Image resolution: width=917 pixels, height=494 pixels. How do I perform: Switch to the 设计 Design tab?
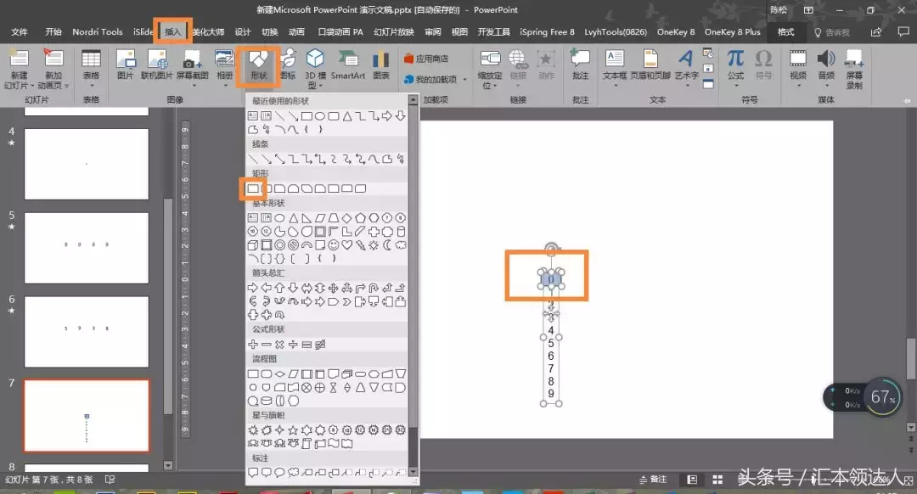(243, 32)
